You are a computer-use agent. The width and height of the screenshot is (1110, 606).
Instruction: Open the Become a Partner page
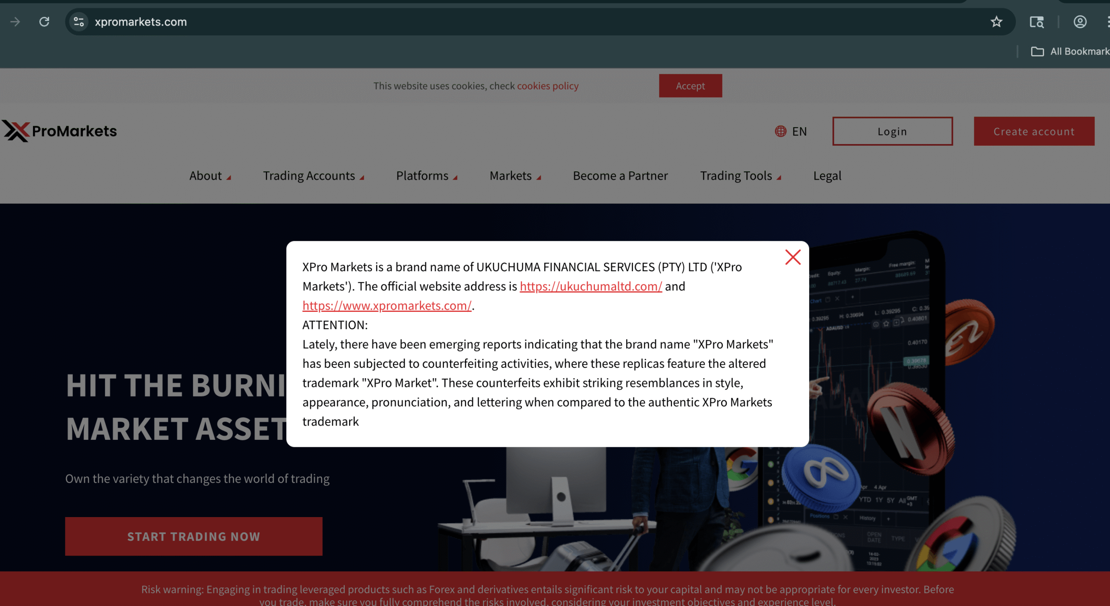coord(620,176)
